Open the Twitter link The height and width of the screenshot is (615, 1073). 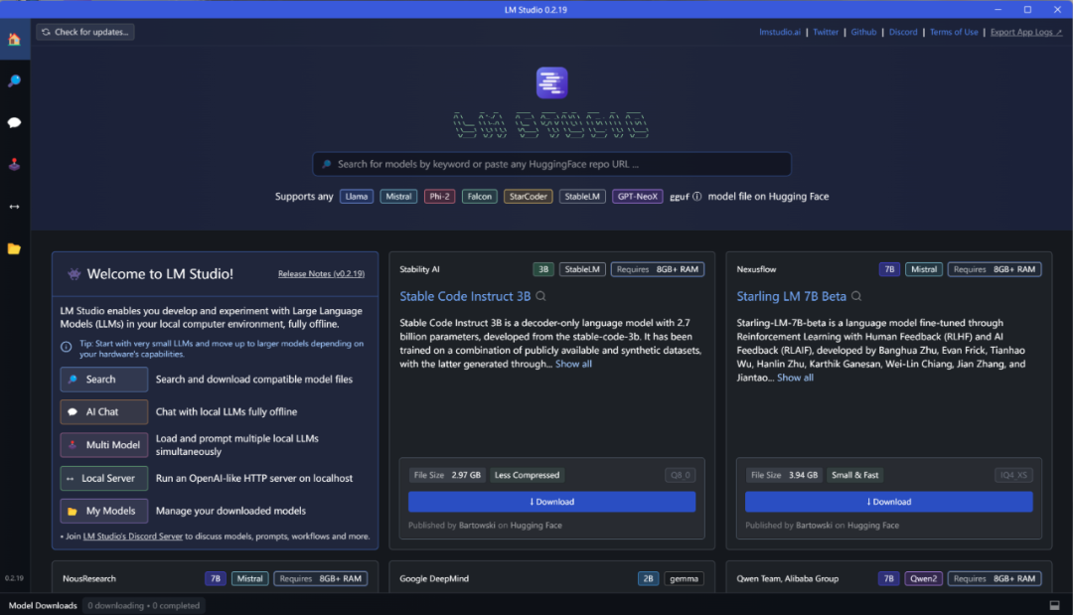coord(826,32)
